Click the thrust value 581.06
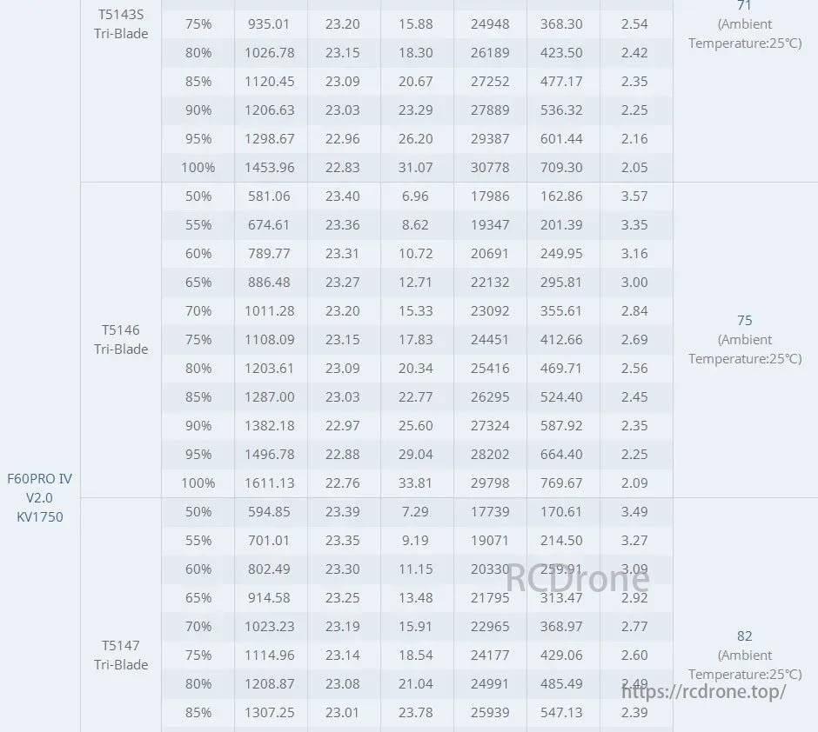 click(270, 196)
